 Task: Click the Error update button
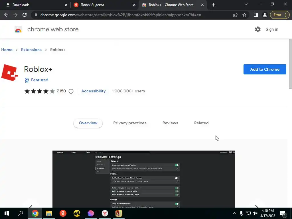tap(277, 15)
